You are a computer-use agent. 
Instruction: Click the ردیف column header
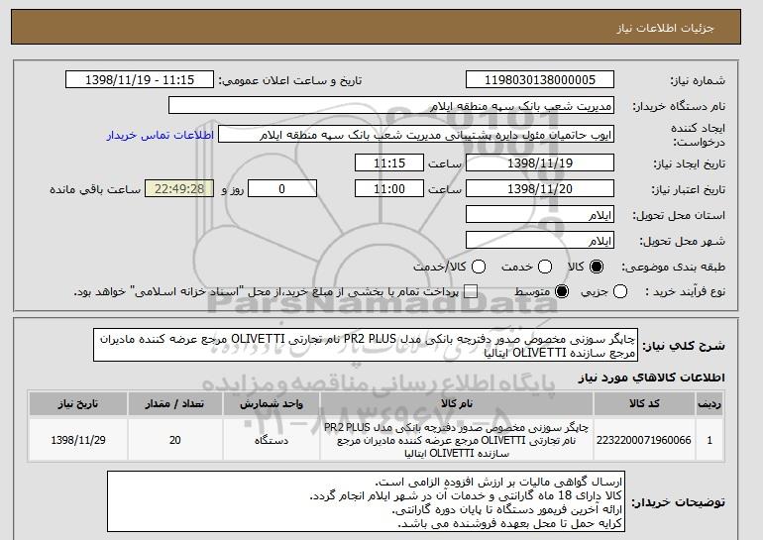[709, 404]
